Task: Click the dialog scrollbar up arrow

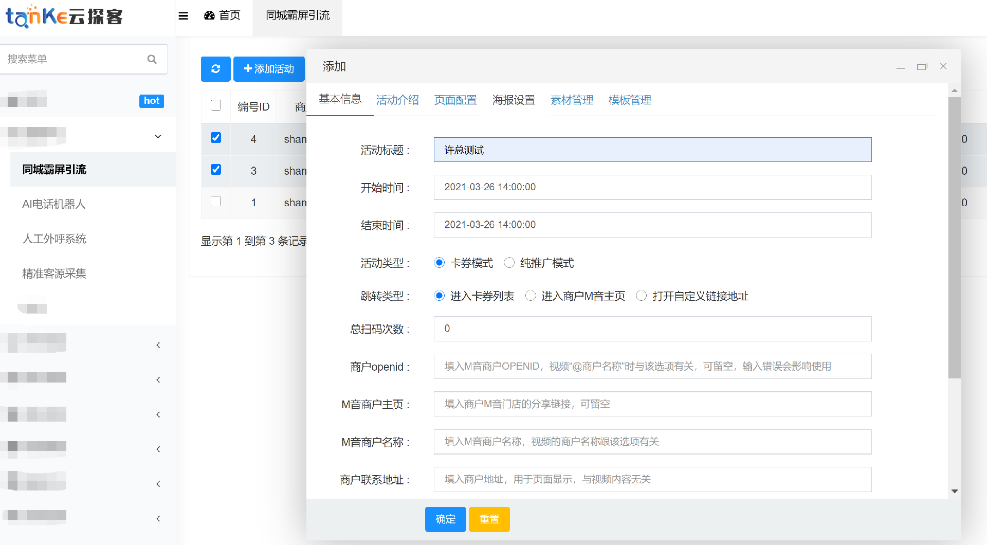Action: pos(955,90)
